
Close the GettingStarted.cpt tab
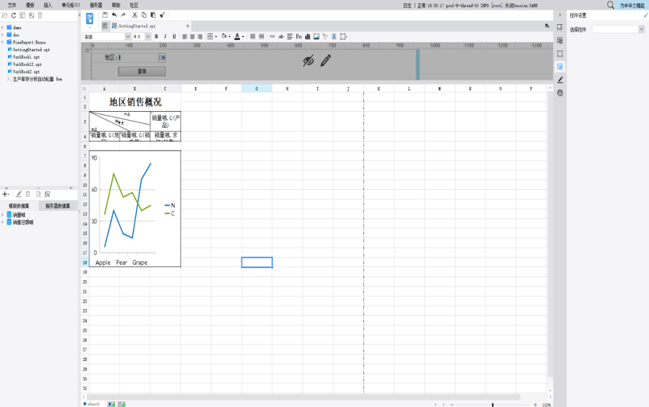pos(188,26)
